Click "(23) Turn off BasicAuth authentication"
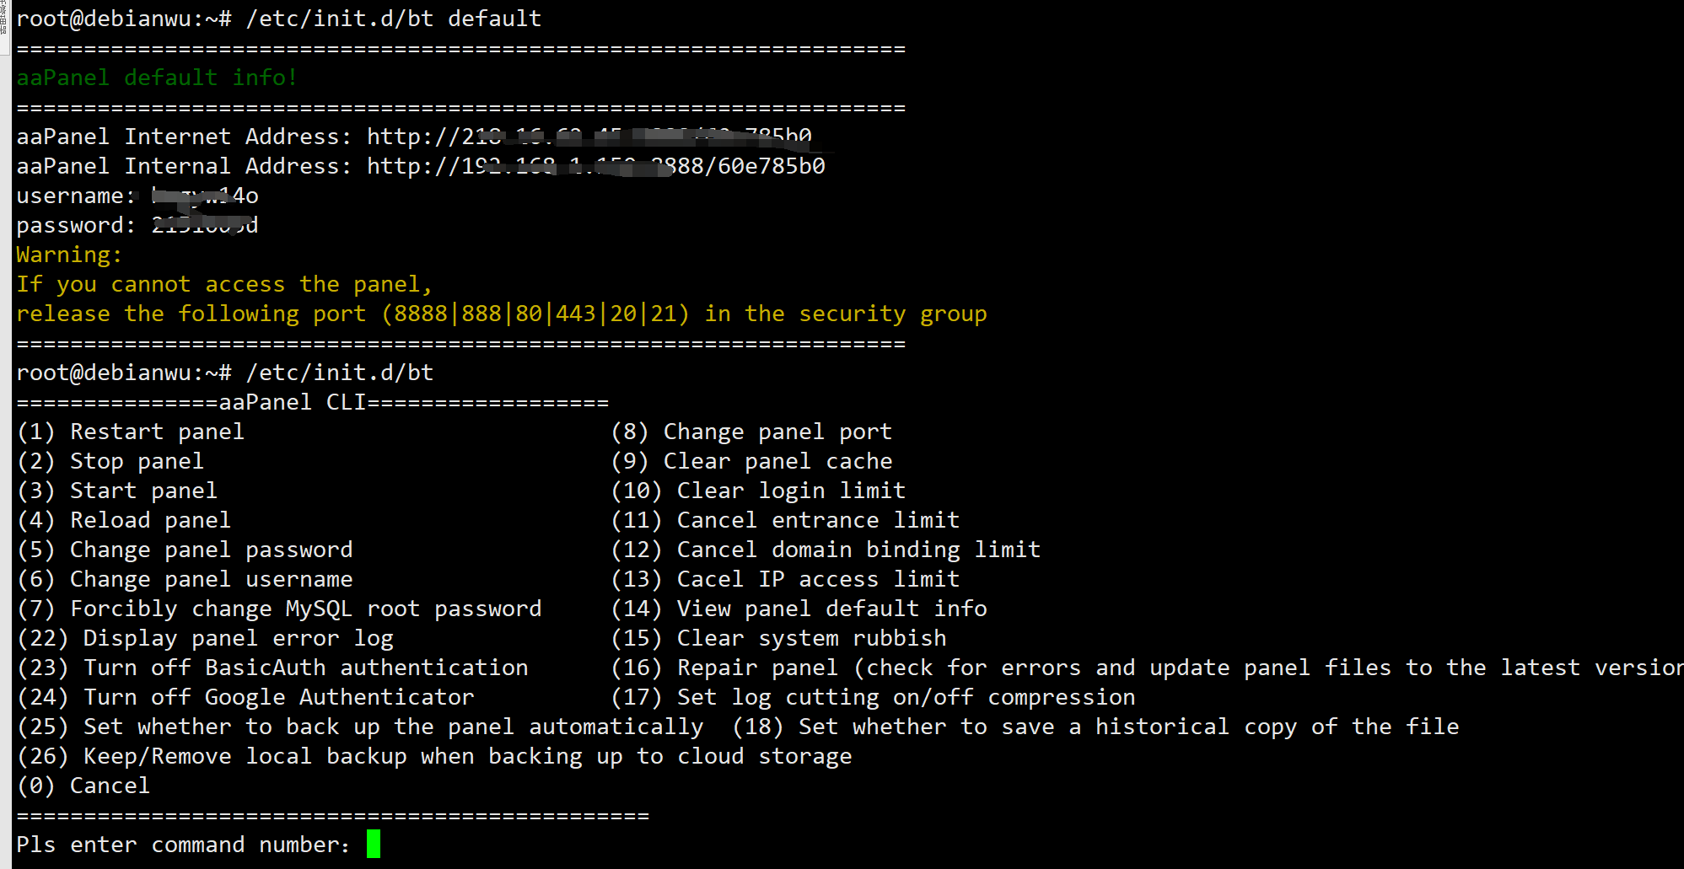This screenshot has height=869, width=1684. click(272, 668)
